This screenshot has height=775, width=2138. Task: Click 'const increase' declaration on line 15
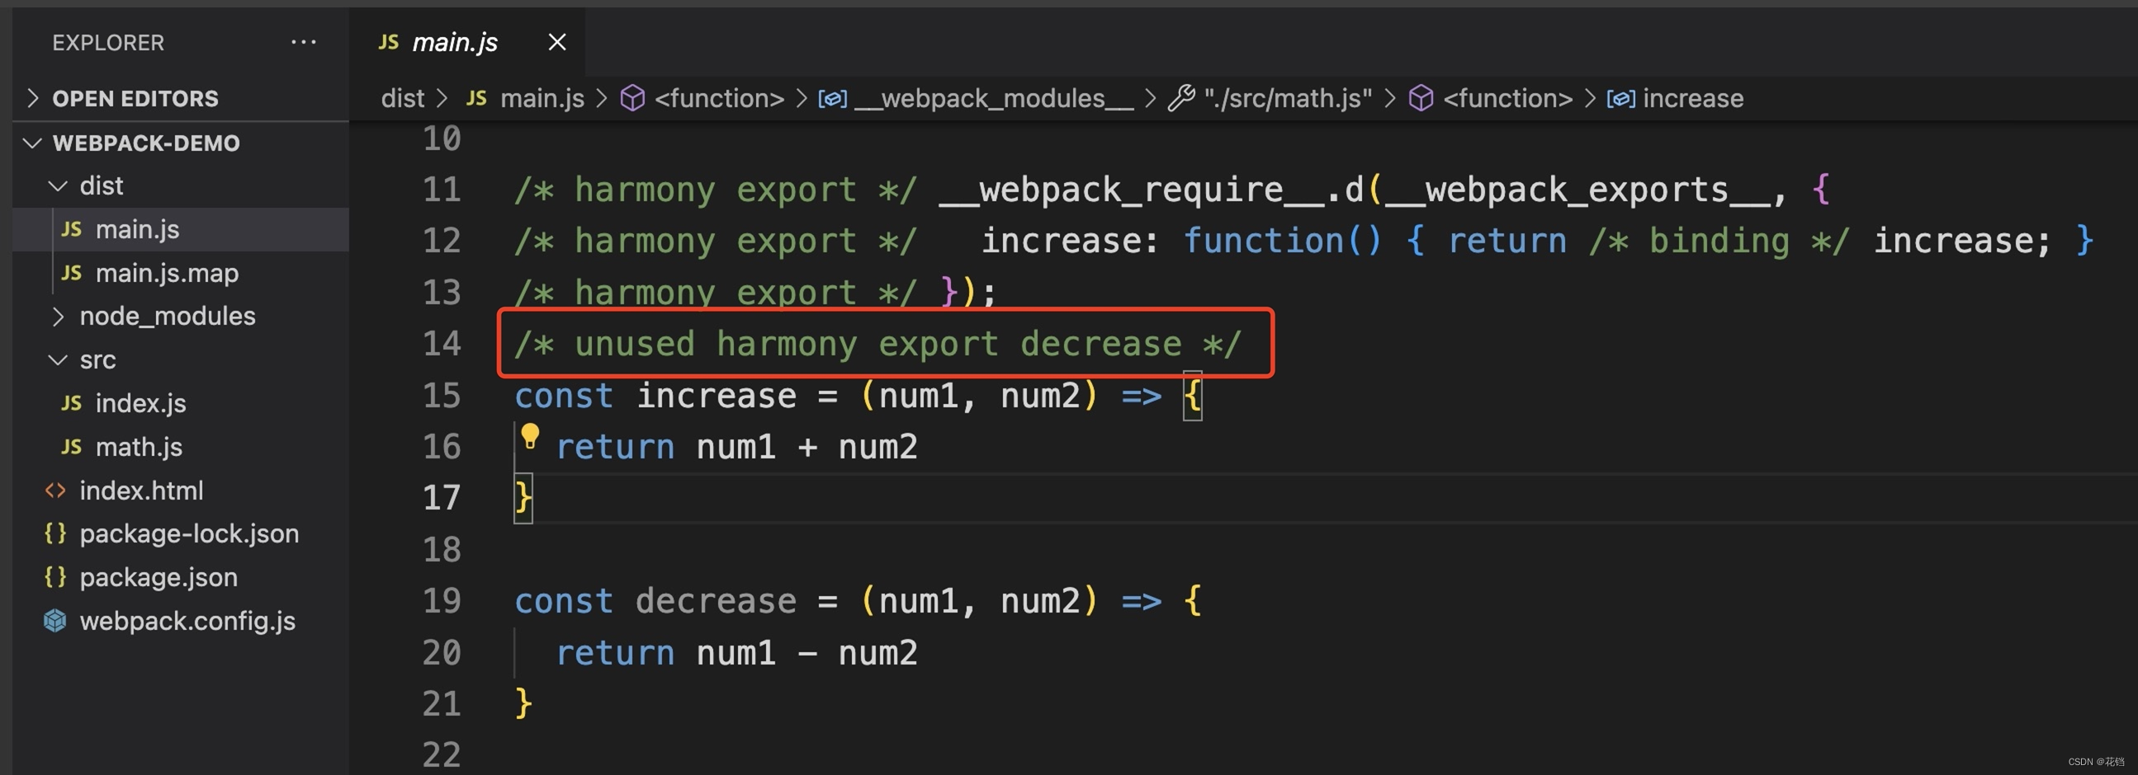point(655,396)
